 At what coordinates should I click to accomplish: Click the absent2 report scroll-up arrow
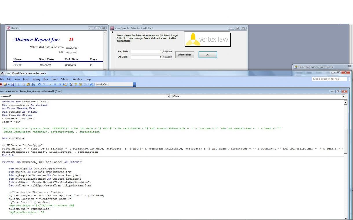(x=105, y=33)
